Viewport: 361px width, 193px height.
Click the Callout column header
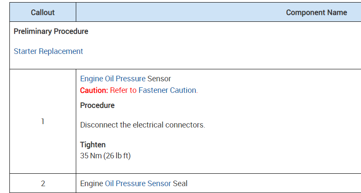click(43, 12)
